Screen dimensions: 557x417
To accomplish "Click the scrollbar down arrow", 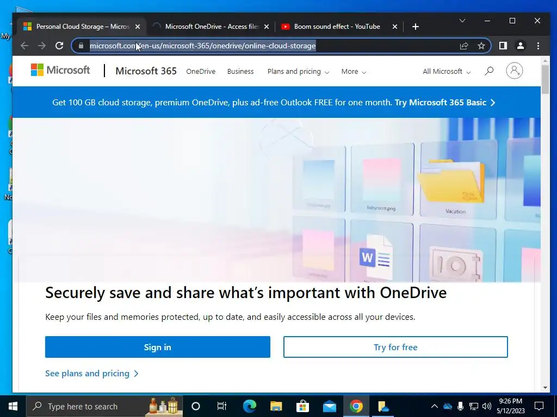I will [x=545, y=388].
